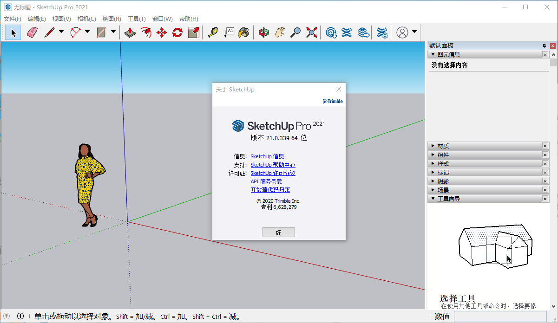Viewport: 558px width, 323px height.
Task: Open the Arc tool dropdown arrow
Action: (87, 32)
